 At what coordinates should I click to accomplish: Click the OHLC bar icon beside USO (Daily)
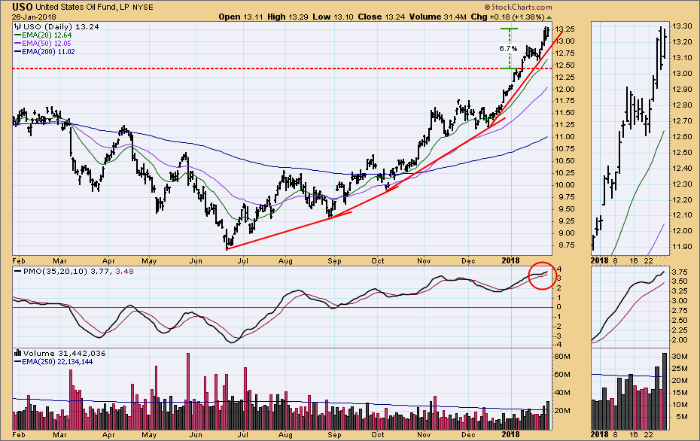18,27
